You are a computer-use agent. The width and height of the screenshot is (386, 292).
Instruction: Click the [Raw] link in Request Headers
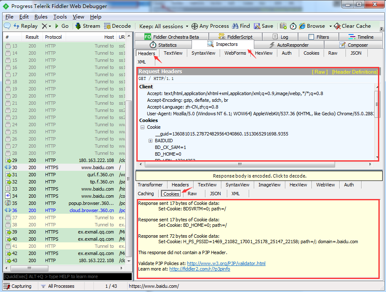pos(320,72)
